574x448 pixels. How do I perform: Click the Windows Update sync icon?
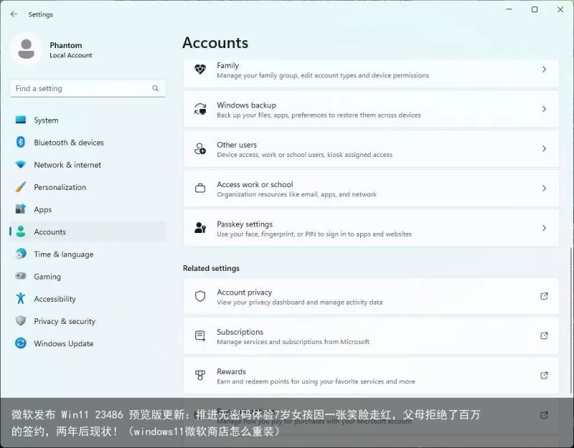point(21,343)
